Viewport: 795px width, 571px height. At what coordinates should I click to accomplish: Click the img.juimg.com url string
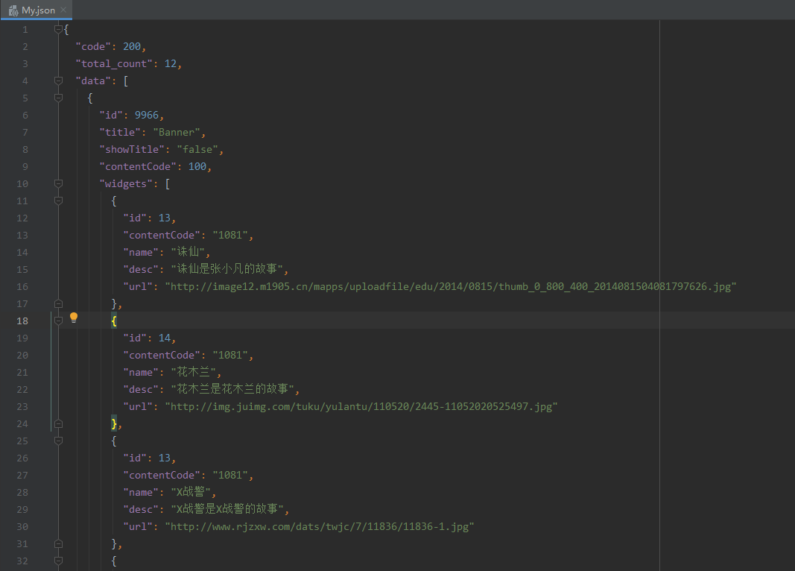coord(361,407)
